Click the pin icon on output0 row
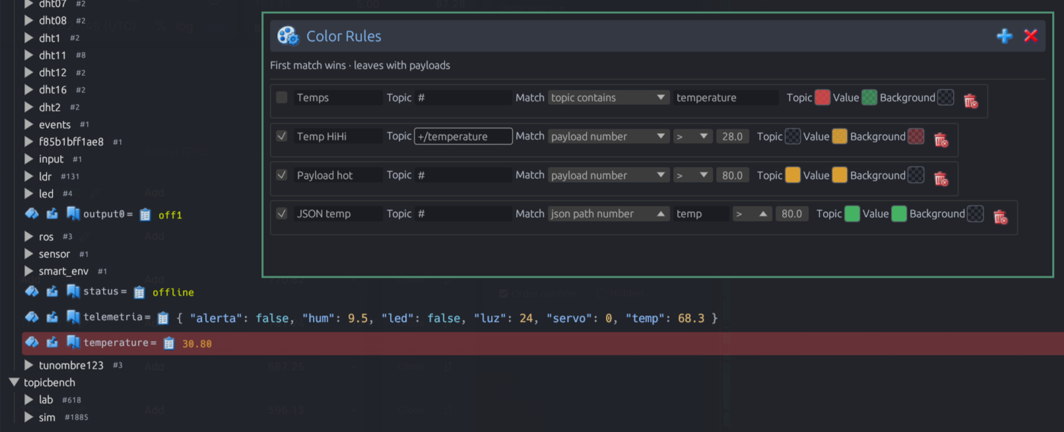 [x=52, y=214]
